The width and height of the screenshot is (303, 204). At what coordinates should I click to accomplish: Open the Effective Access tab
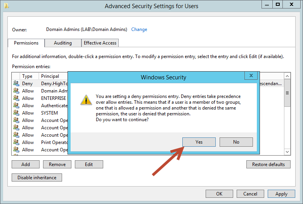(x=100, y=43)
